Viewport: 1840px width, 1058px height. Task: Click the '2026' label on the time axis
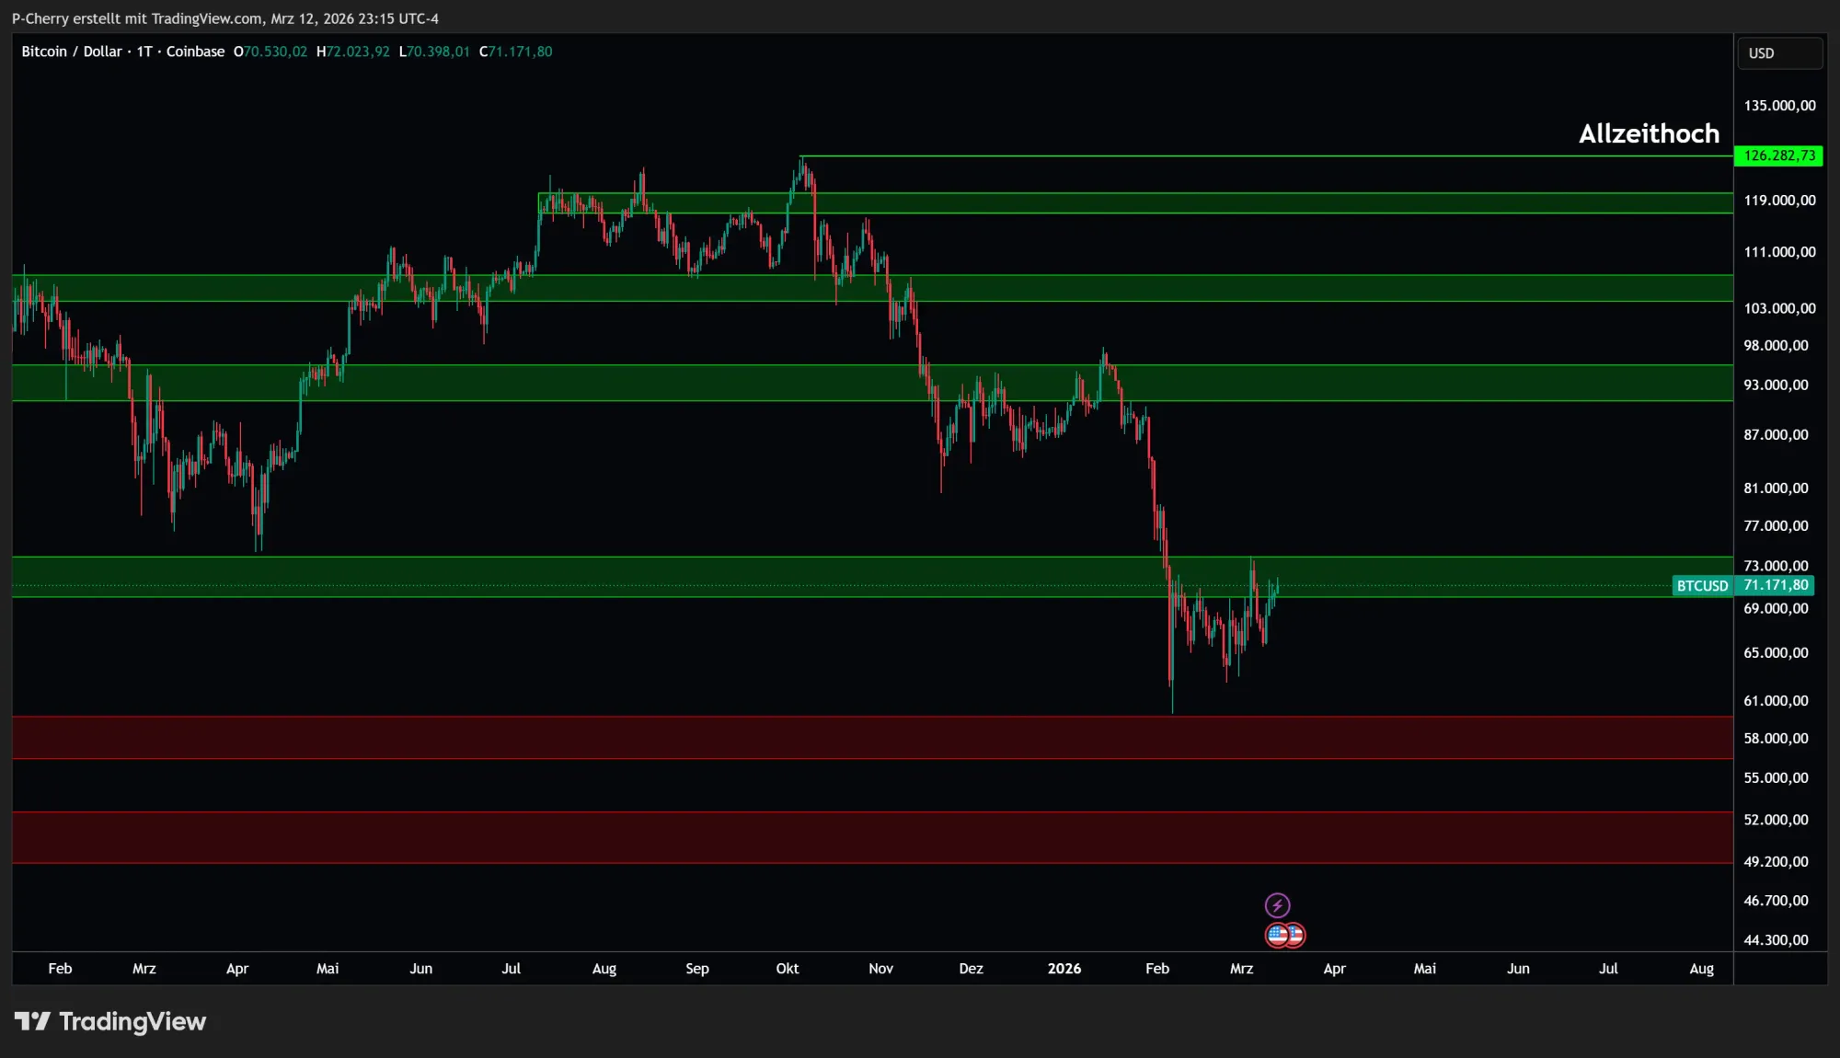(1064, 969)
